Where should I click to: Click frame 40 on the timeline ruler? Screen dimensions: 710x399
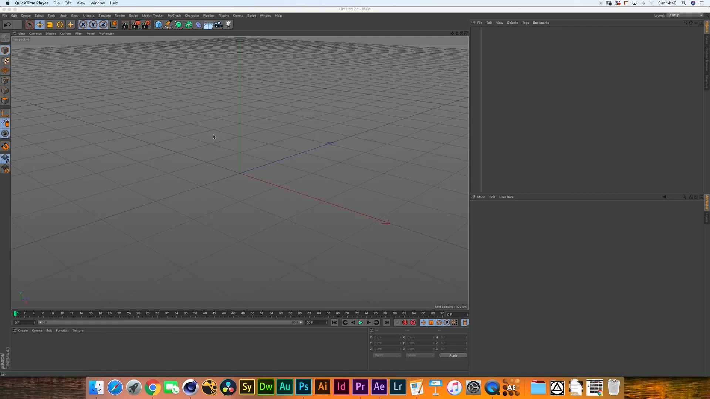[205, 313]
